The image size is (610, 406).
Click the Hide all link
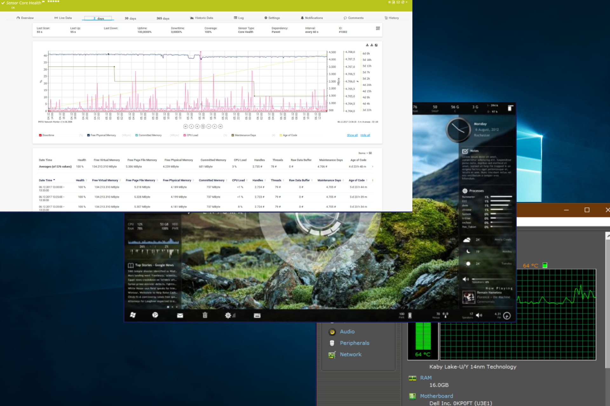365,135
